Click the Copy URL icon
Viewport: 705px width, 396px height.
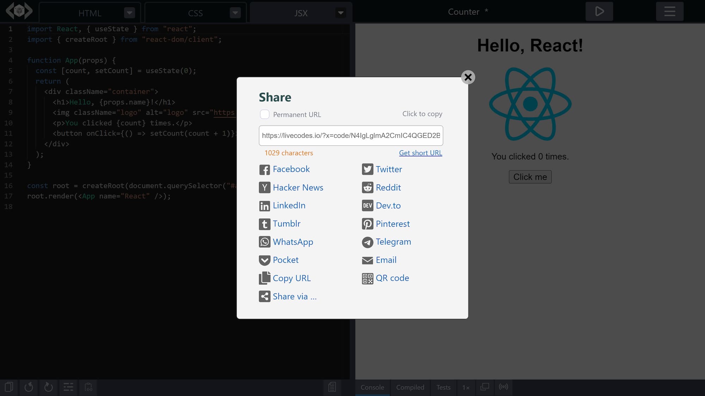point(264,278)
